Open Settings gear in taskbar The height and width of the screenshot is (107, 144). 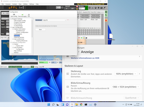click(x=95, y=104)
